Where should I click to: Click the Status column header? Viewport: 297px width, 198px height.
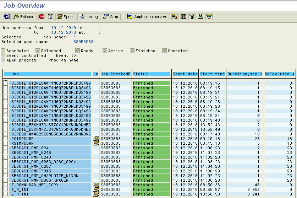[x=152, y=74]
